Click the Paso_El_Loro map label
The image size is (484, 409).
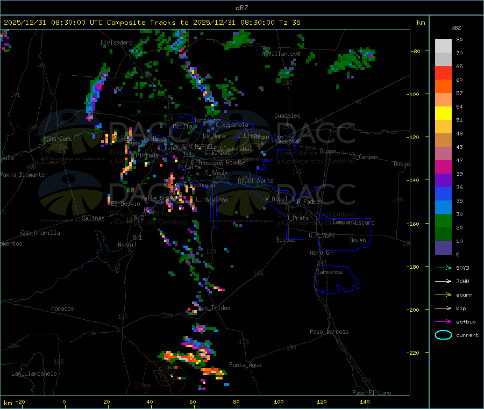372,393
